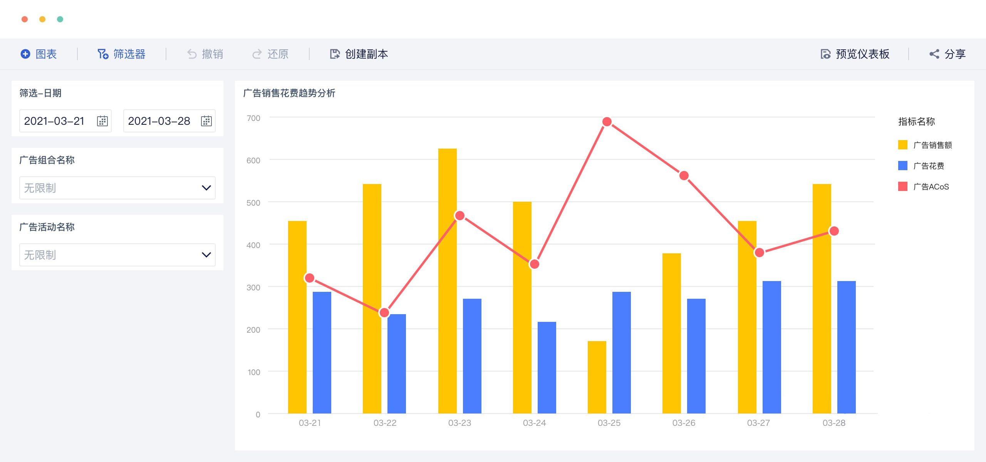Screen dimensions: 986x462
Task: Click the undo arrow icon for 撤销
Action: point(192,54)
